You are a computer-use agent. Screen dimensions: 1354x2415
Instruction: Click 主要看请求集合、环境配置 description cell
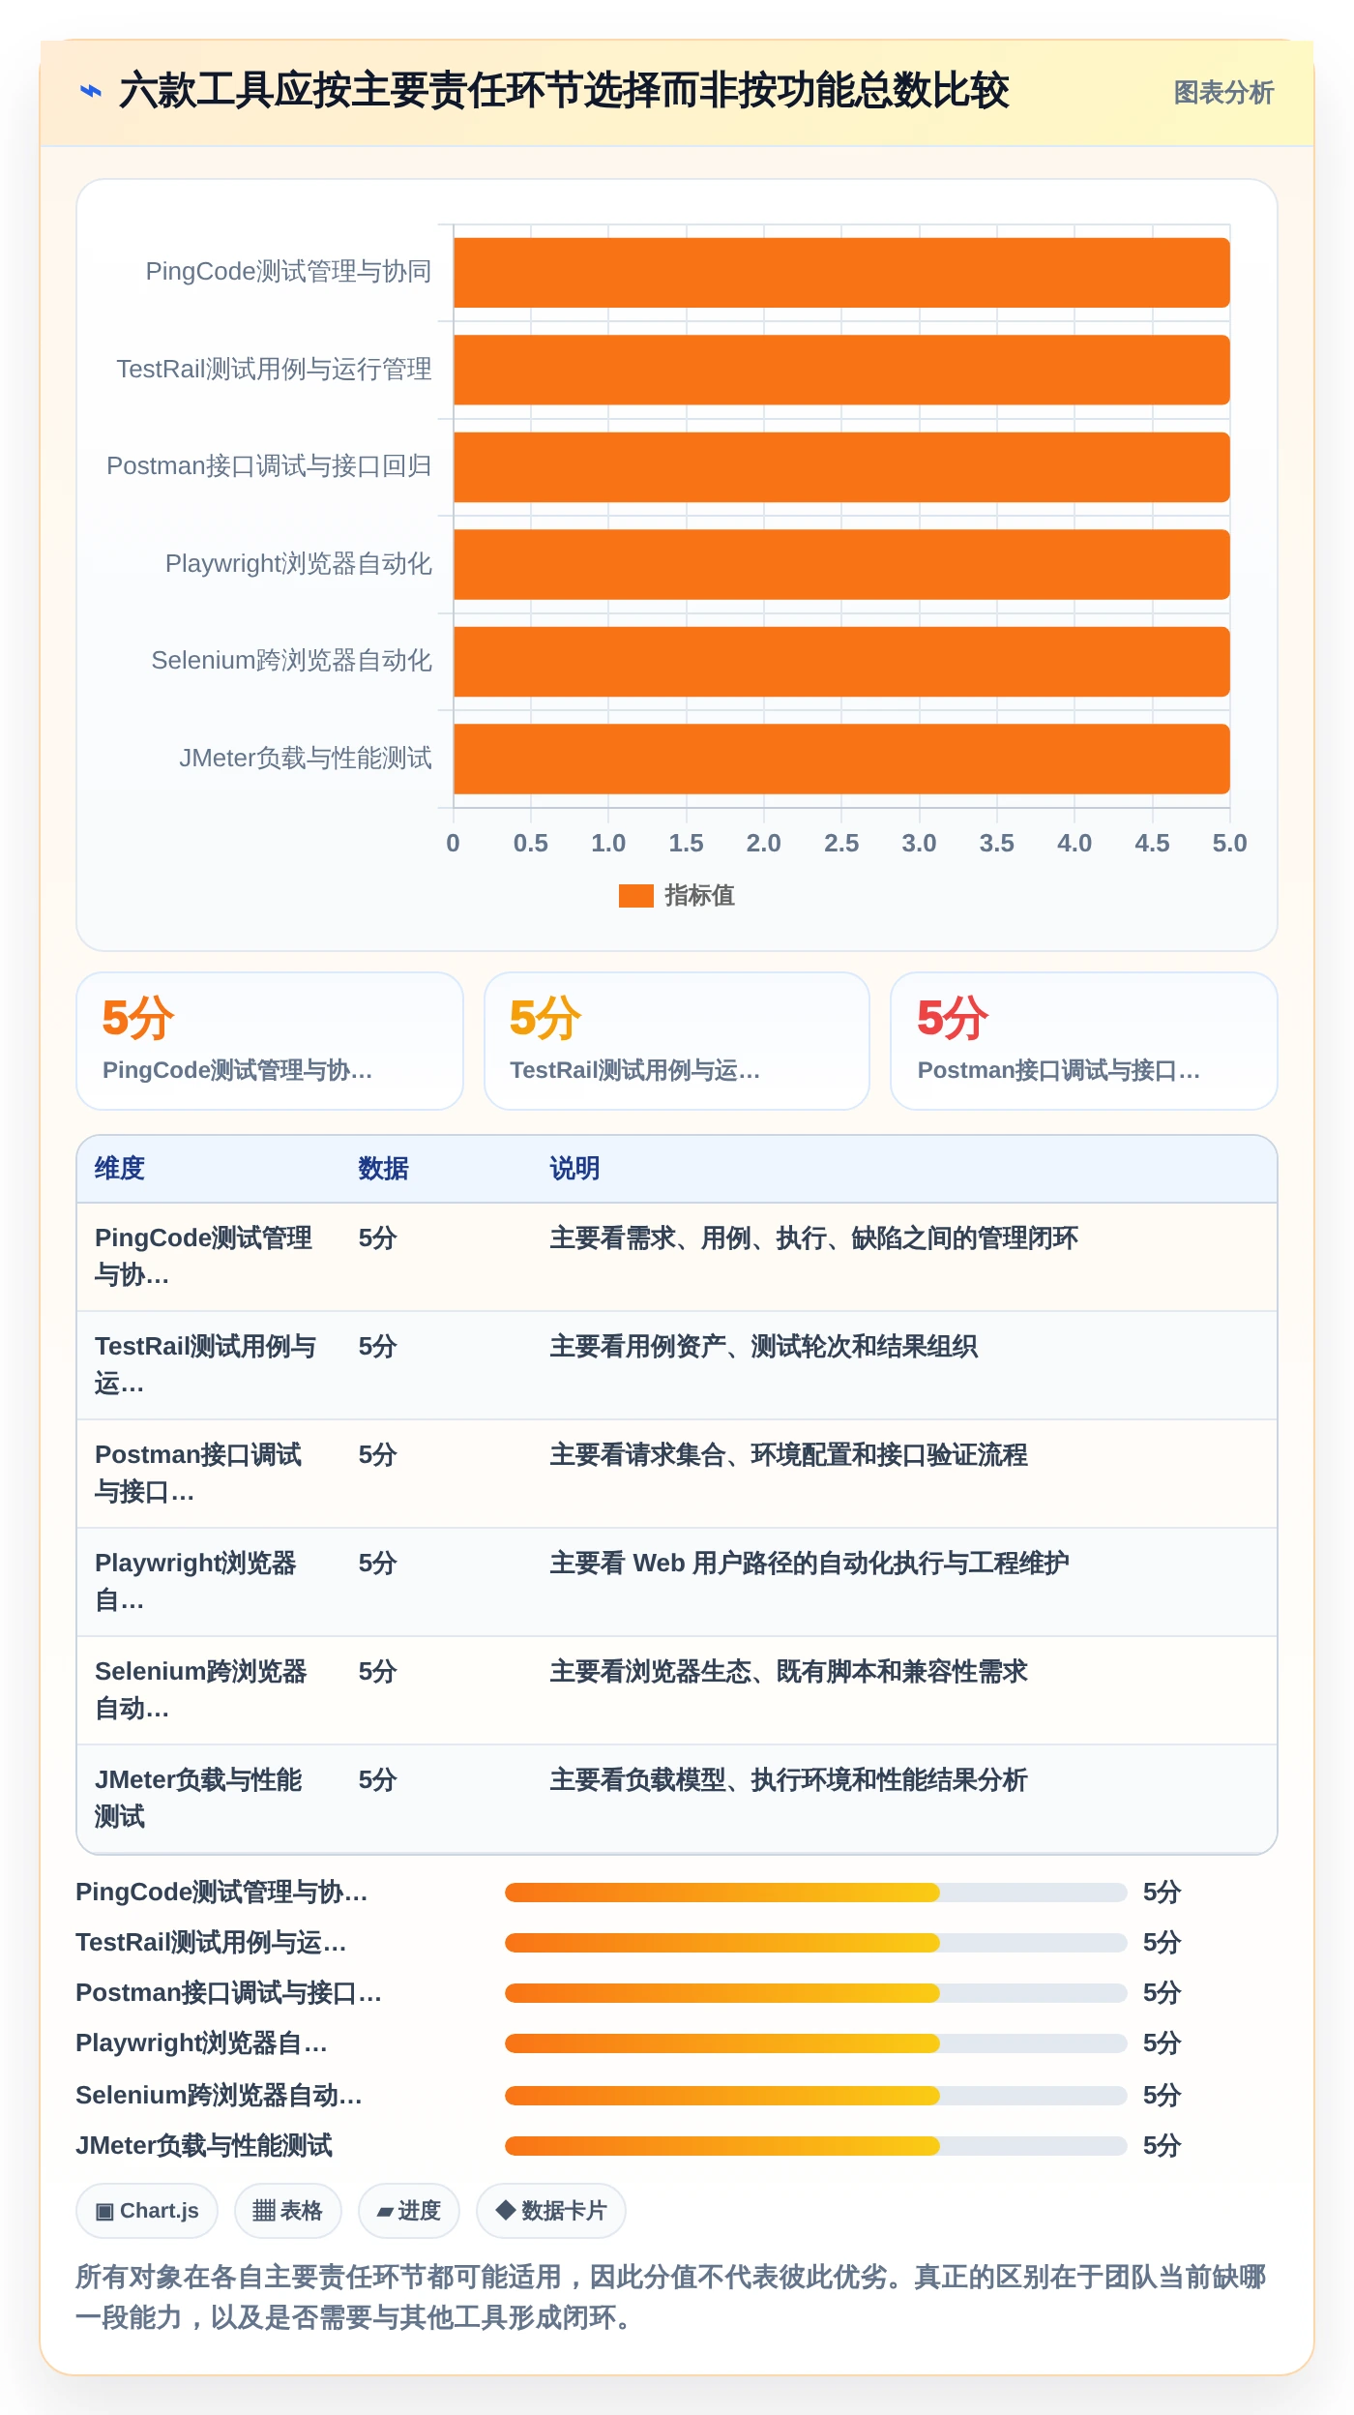(789, 1455)
